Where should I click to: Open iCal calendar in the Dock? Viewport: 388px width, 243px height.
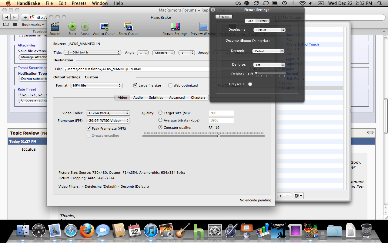pos(135,231)
